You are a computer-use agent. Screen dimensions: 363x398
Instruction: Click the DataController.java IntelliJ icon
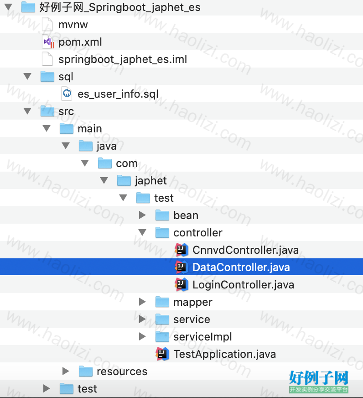point(181,267)
